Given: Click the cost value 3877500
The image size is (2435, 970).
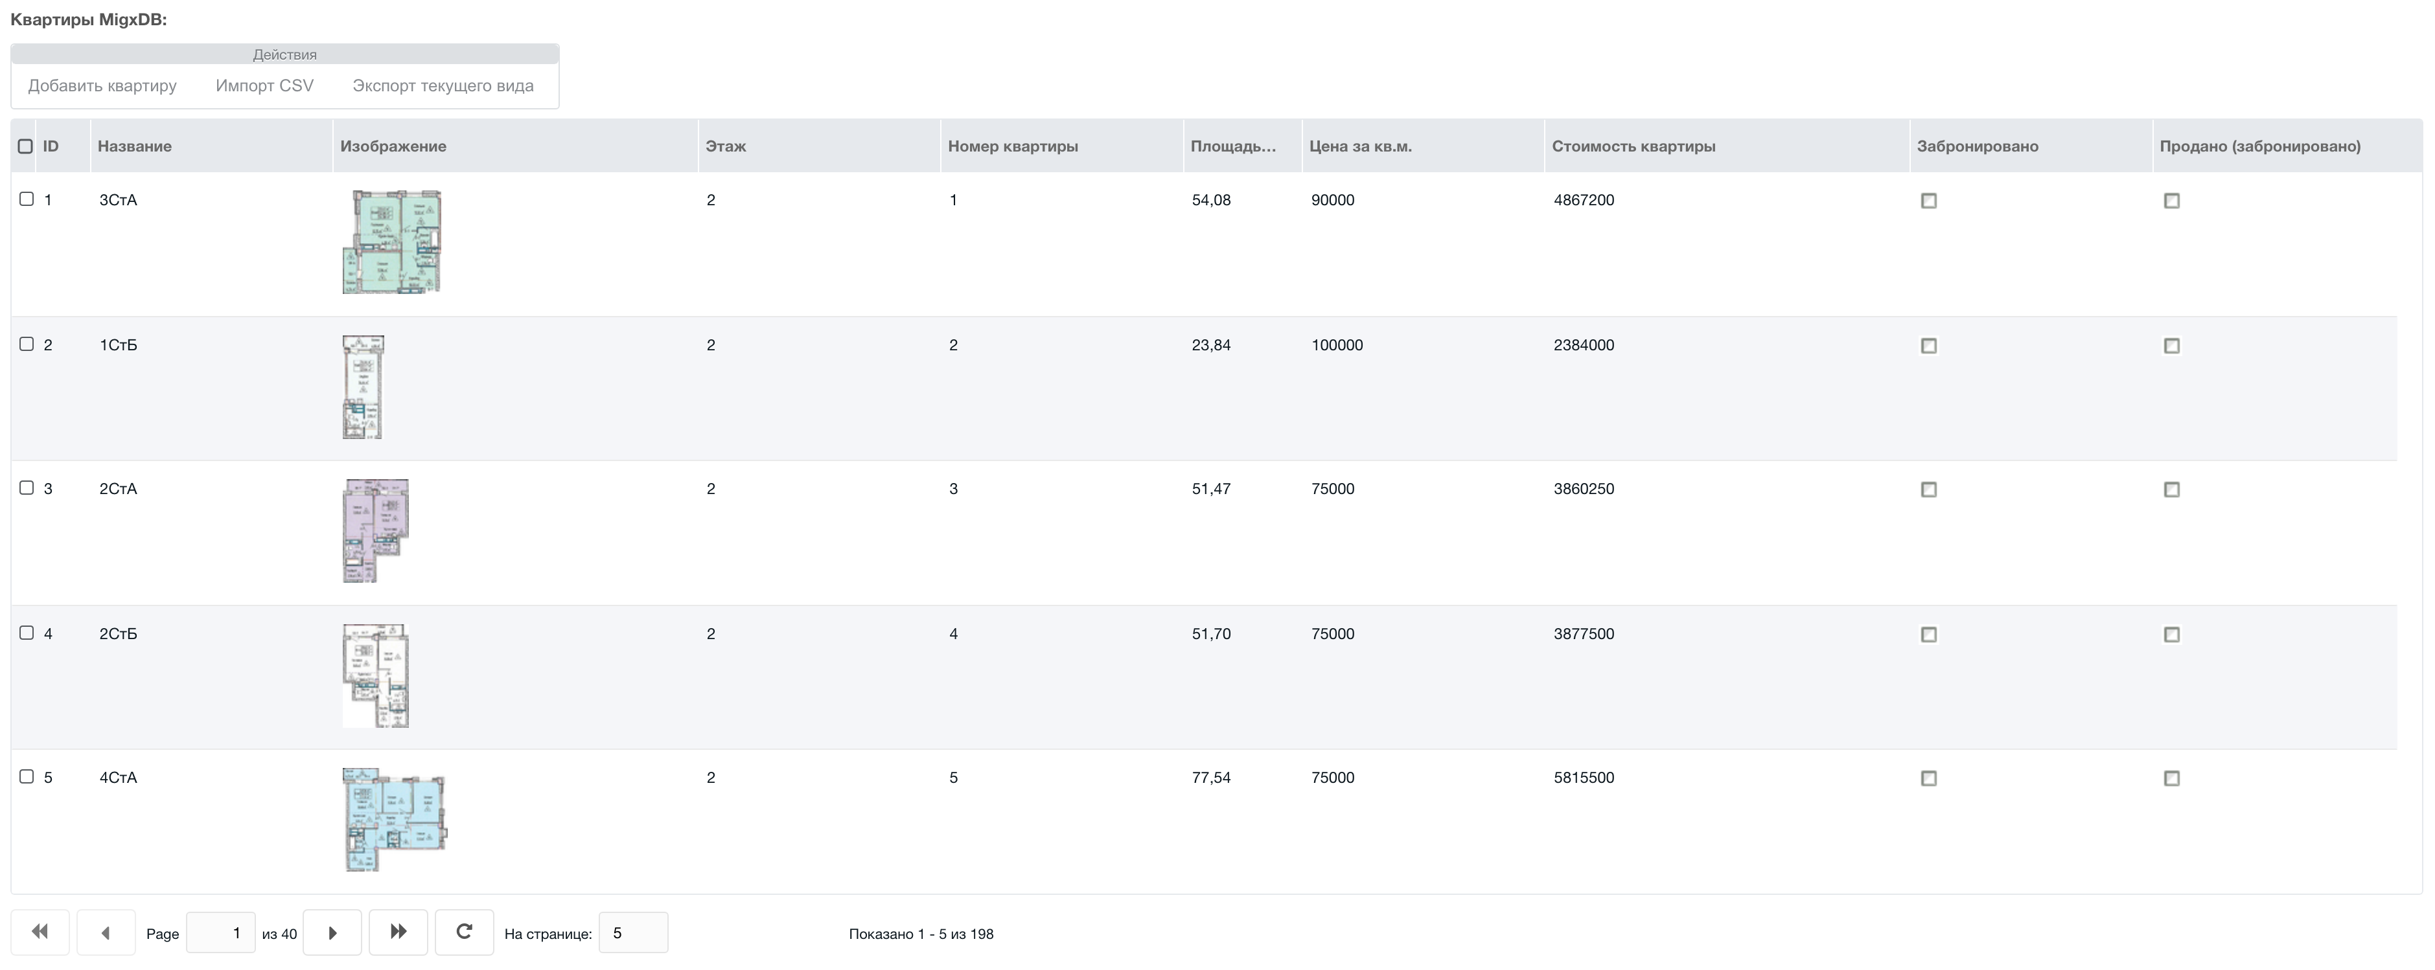Looking at the screenshot, I should [x=1584, y=634].
